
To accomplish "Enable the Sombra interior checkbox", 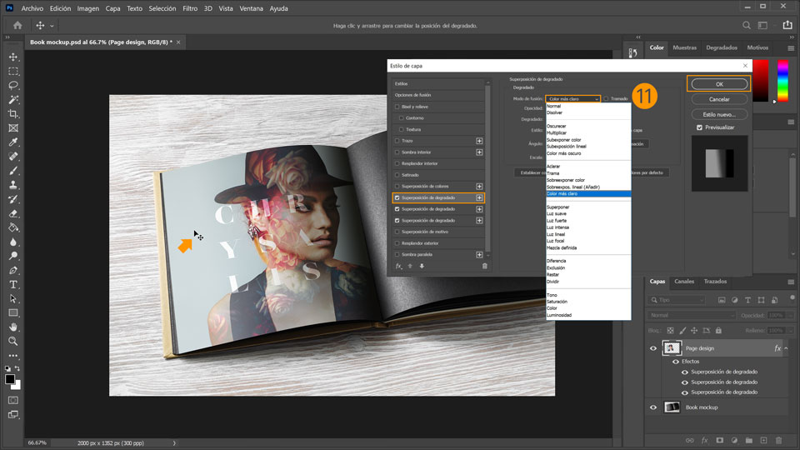I will pyautogui.click(x=397, y=152).
